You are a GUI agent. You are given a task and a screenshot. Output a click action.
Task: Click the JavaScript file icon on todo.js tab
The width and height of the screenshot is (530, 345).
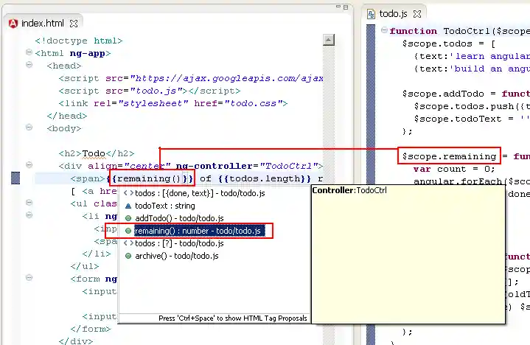click(370, 14)
